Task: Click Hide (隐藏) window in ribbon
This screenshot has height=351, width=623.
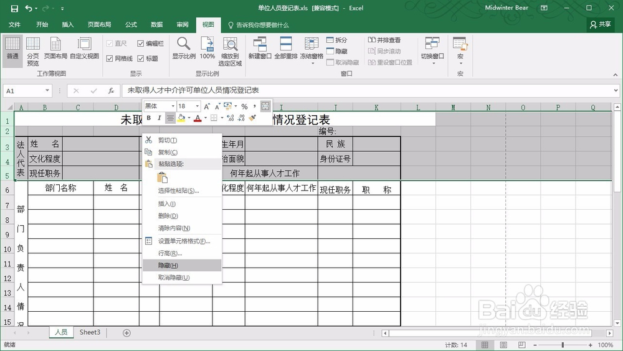Action: [x=336, y=51]
